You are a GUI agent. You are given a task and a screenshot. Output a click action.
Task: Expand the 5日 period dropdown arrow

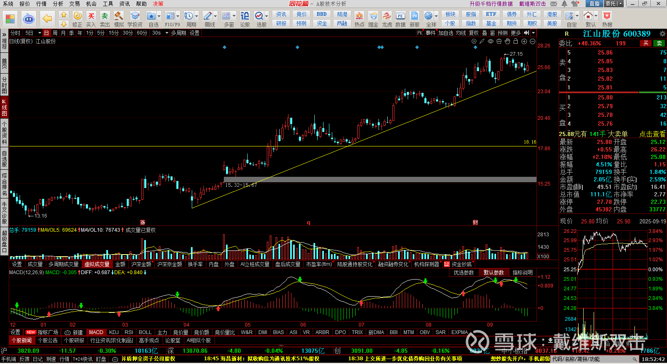point(40,33)
